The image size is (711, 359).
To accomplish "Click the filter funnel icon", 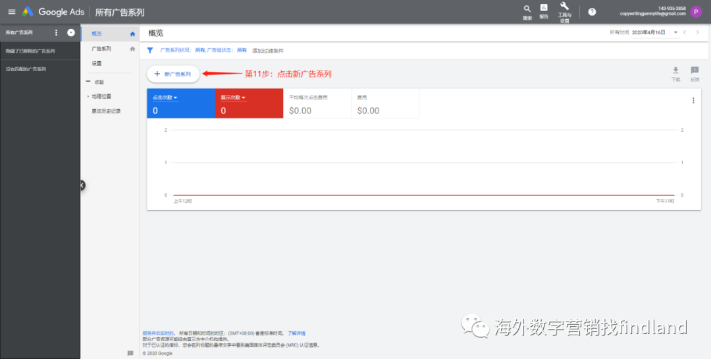I will (150, 50).
